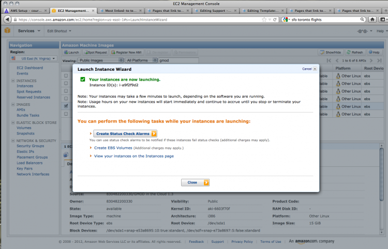Image resolution: width=388 pixels, height=249 pixels.
Task: Open Key Pairs in navigation
Action: pos(24,168)
